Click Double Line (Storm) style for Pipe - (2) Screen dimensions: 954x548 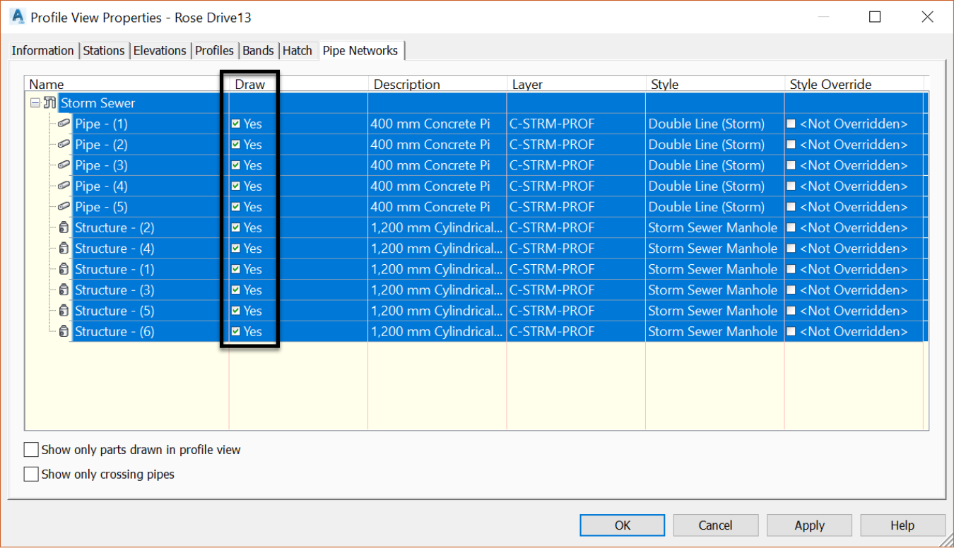pos(706,144)
